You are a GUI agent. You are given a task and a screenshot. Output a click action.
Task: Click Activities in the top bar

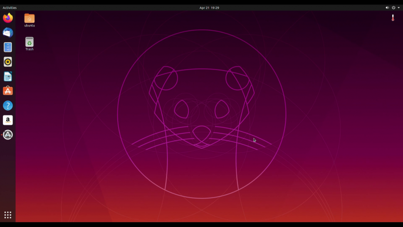(x=10, y=8)
